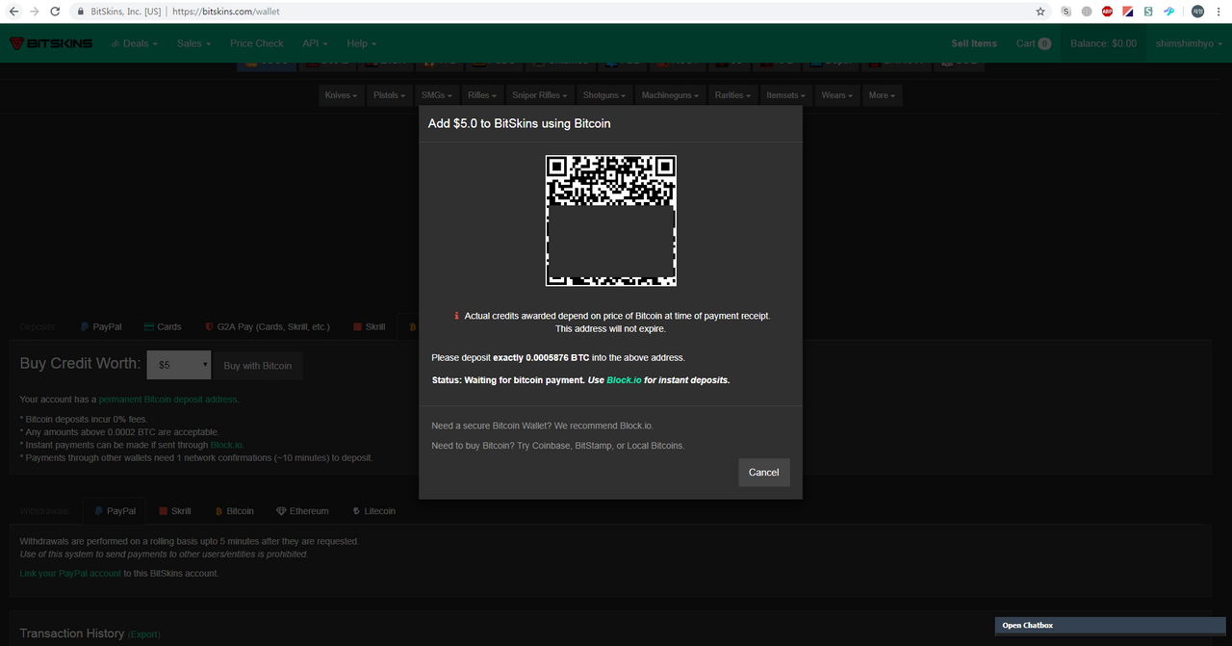Expand the API menu
This screenshot has width=1232, height=646.
[315, 43]
